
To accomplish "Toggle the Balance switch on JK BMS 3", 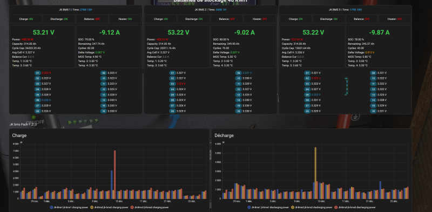I will pos(362,19).
